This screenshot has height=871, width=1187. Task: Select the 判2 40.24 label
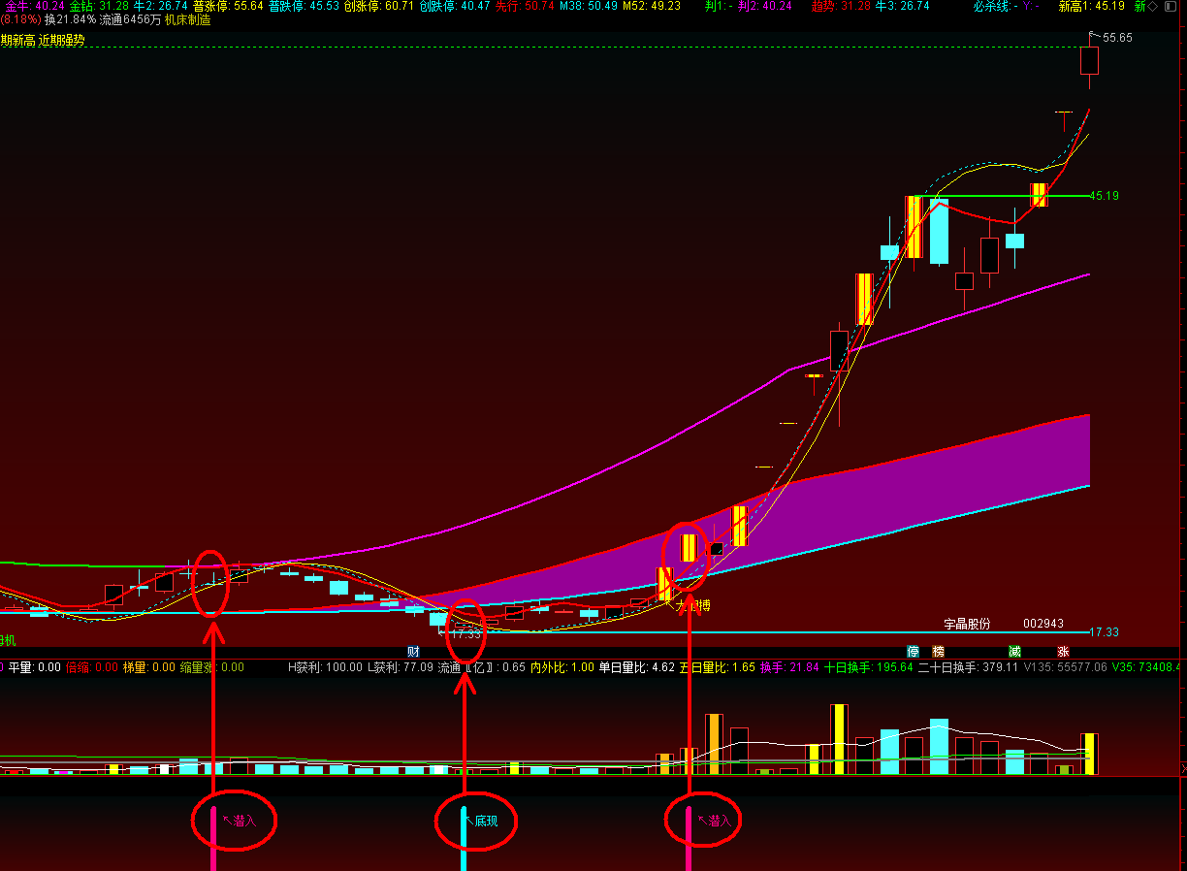click(x=764, y=6)
